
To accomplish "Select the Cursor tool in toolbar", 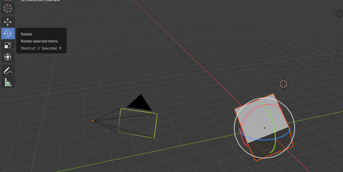I will [x=8, y=8].
